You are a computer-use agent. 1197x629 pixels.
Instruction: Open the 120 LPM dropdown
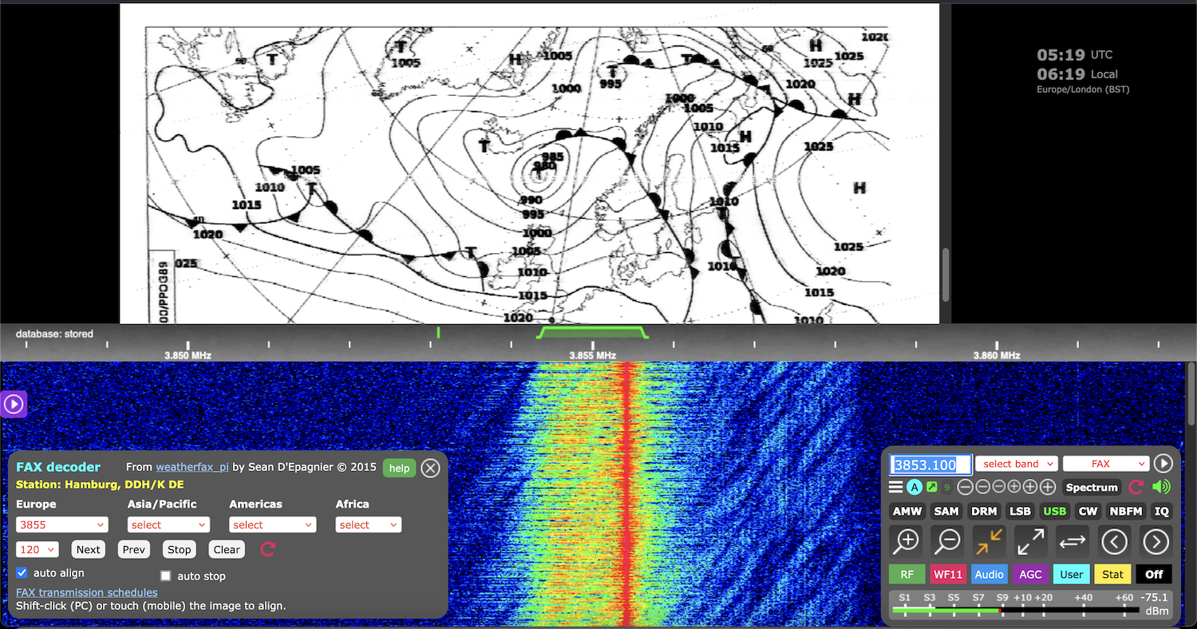[38, 549]
